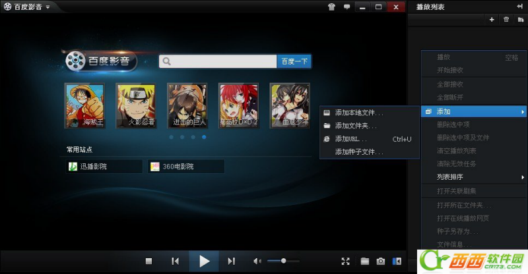Expand the 列表排序 submenu arrow
528x274 pixels.
pyautogui.click(x=523, y=177)
